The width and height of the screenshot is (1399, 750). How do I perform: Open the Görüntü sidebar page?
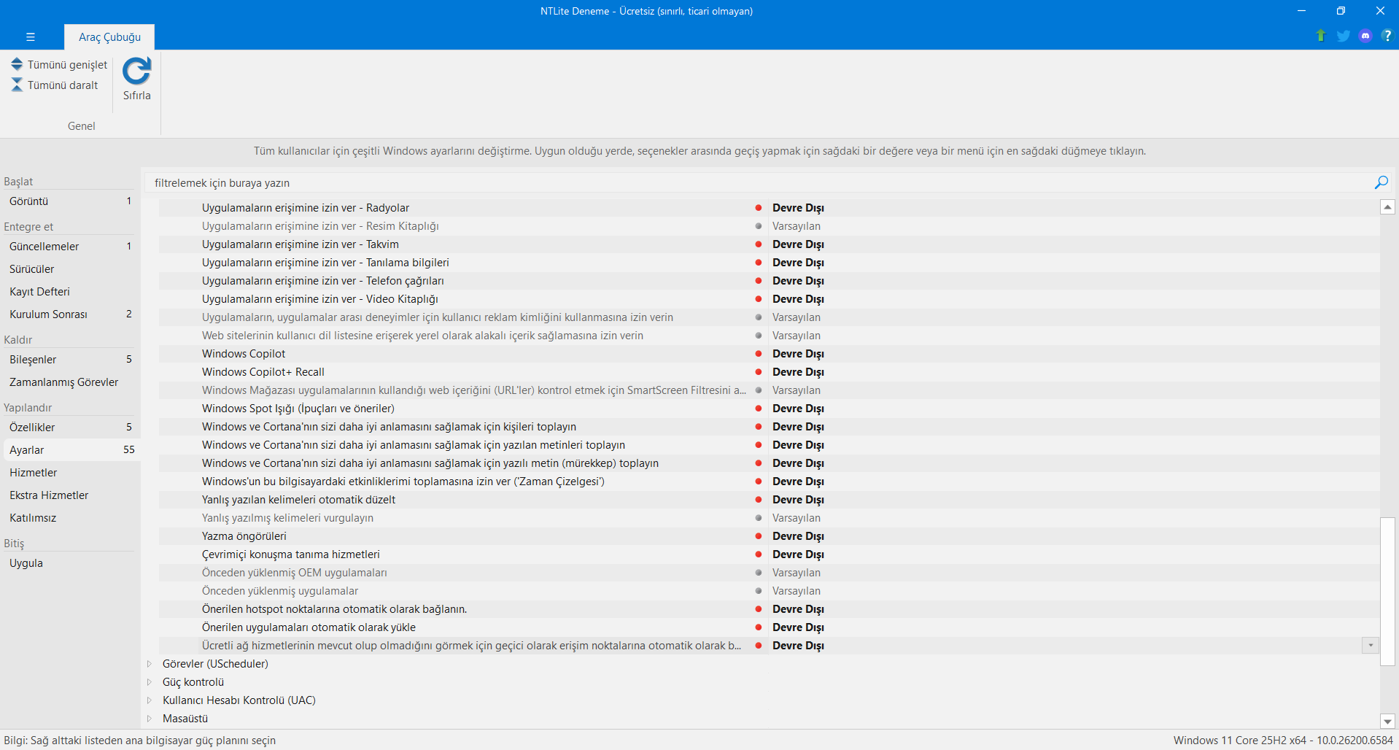(x=70, y=201)
